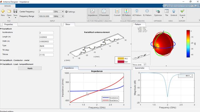200x112 pixels.
Task: Click the Apply button
Action: [x=30, y=68]
